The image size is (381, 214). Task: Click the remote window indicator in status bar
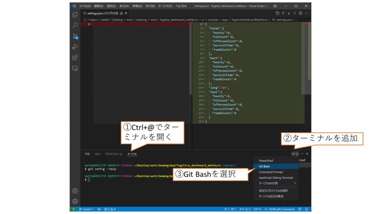coord(73,209)
